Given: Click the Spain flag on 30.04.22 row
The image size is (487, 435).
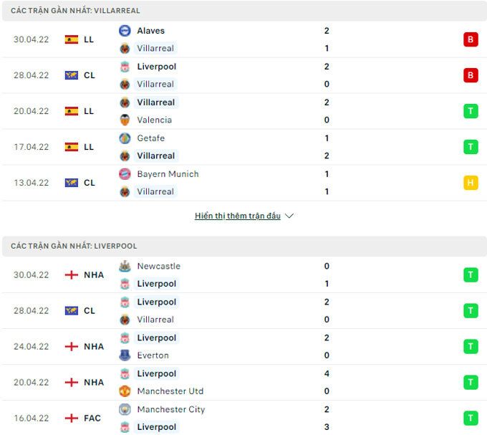Looking at the screenshot, I should coord(72,39).
